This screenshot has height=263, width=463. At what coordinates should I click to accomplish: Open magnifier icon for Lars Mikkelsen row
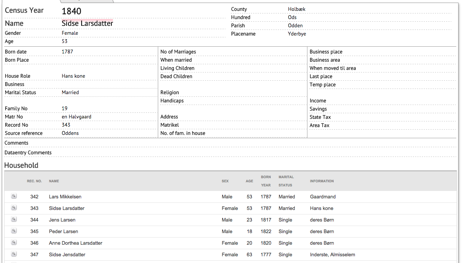[14, 196]
